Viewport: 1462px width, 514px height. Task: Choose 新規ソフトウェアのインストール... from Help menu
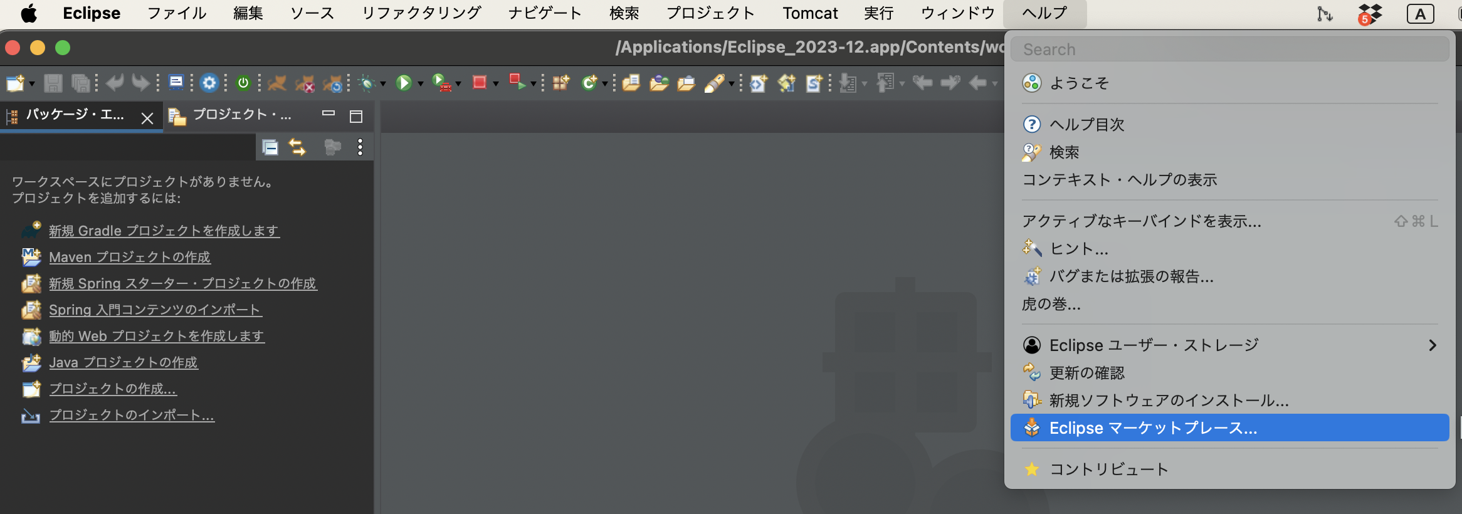(1229, 400)
